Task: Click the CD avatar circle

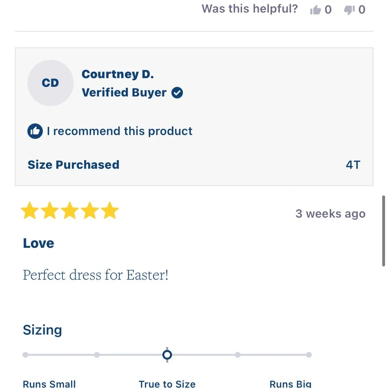Action: (50, 83)
